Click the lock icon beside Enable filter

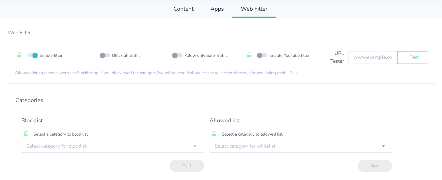19,55
